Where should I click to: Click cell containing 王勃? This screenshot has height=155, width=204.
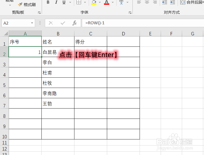58,103
